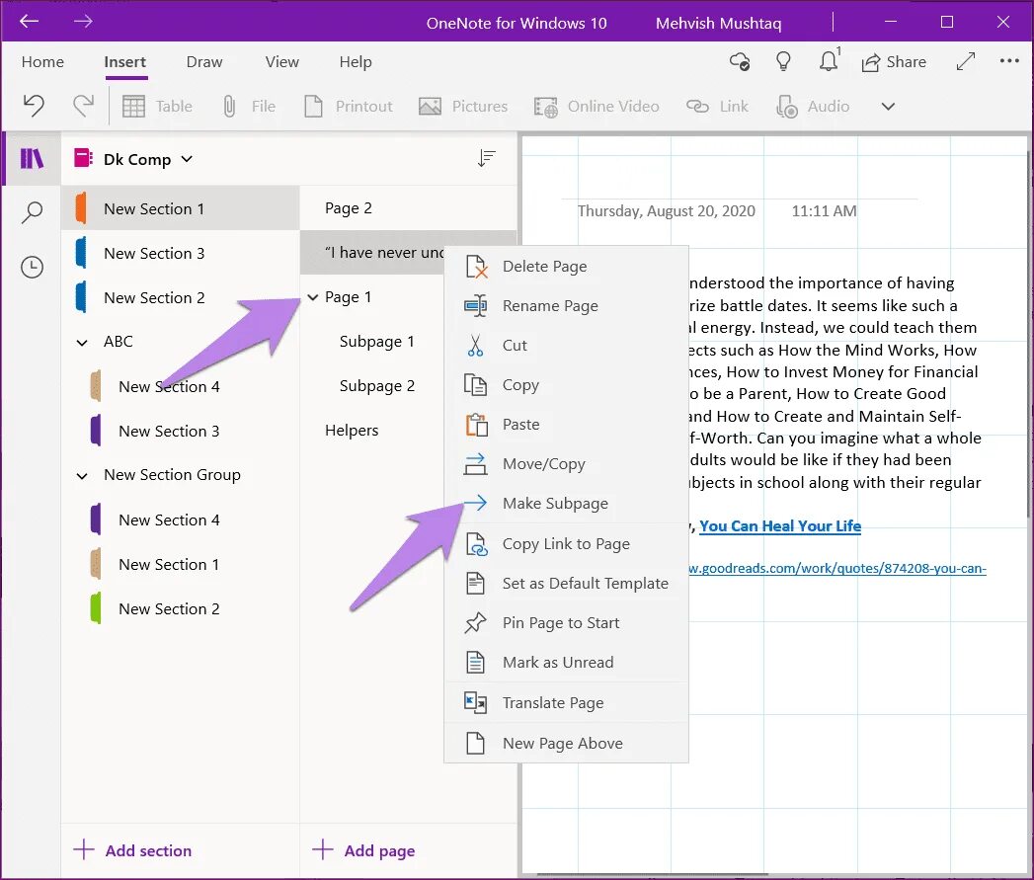
Task: Click the Share button
Action: tap(894, 62)
